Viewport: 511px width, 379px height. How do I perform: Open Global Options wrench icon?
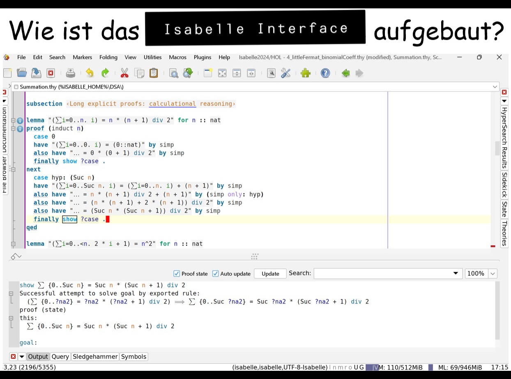pyautogui.click(x=285, y=73)
